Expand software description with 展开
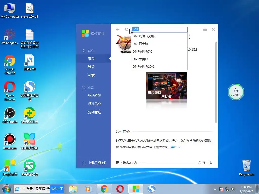This screenshot has height=194, width=259. coord(175,147)
